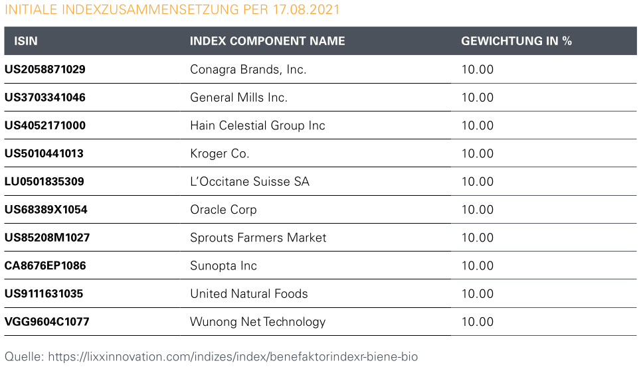
Task: Select Sprouts Farmers Market row
Action: (258, 238)
